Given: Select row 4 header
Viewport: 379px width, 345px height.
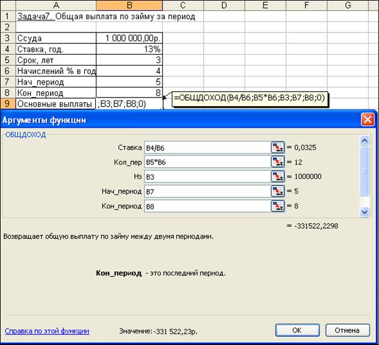Looking at the screenshot, I should pyautogui.click(x=7, y=49).
